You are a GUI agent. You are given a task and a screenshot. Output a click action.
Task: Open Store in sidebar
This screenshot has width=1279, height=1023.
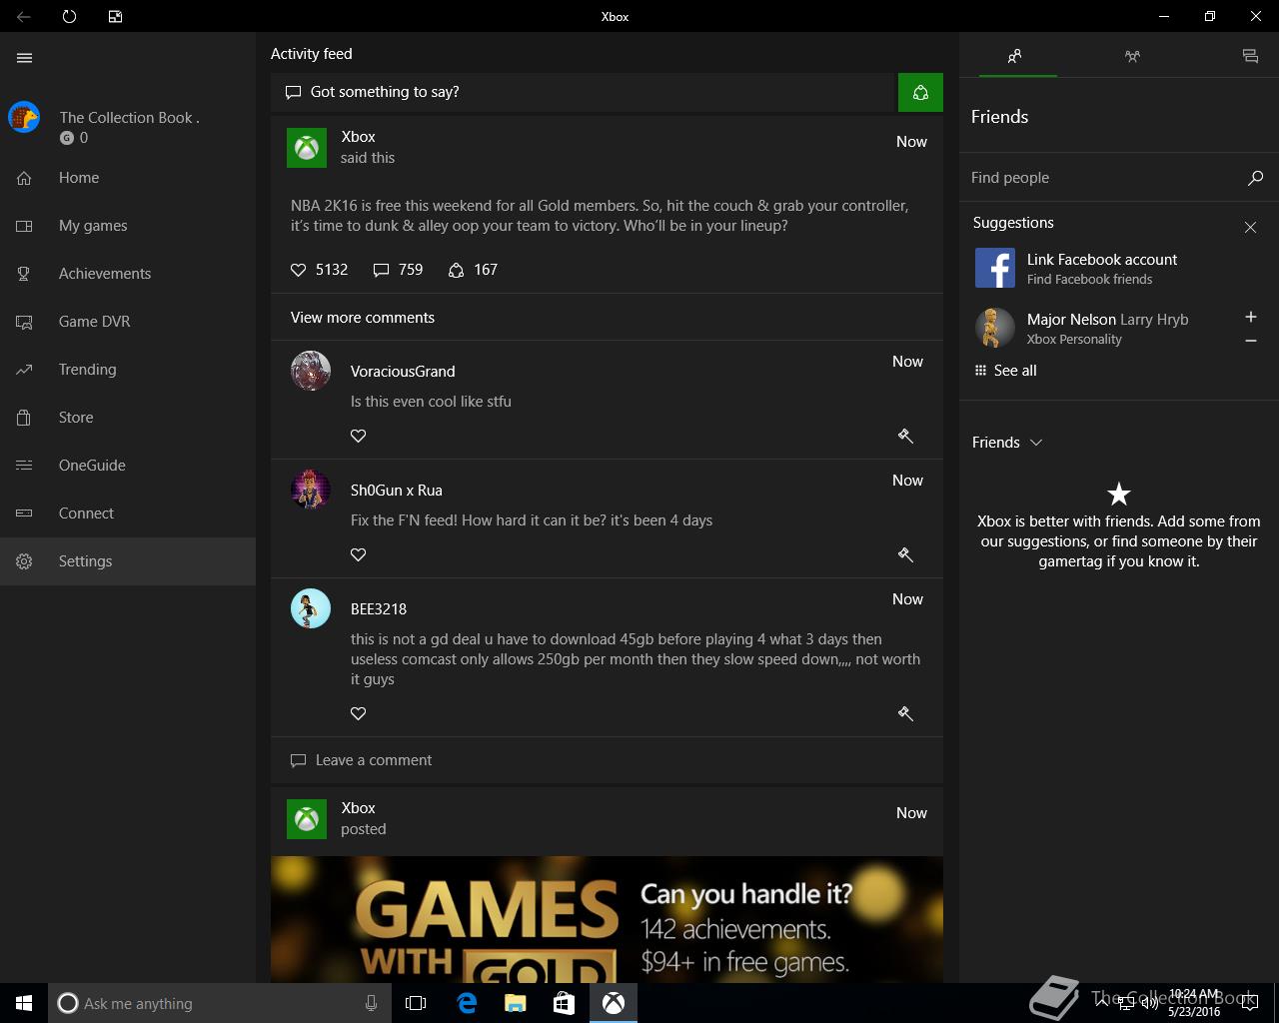128,418
